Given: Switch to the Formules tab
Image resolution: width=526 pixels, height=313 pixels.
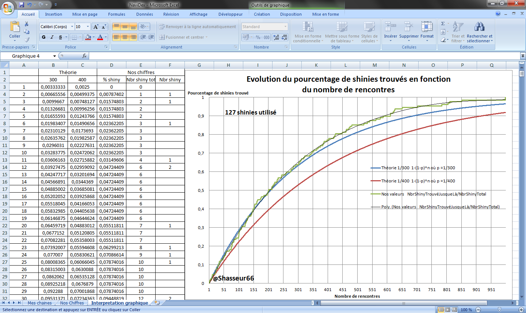Looking at the screenshot, I should (117, 14).
